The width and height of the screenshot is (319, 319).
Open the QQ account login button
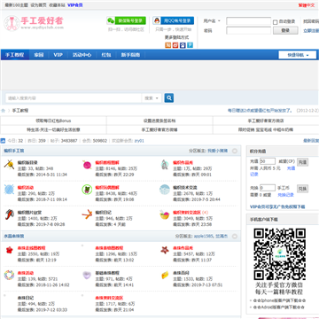pos(174,20)
